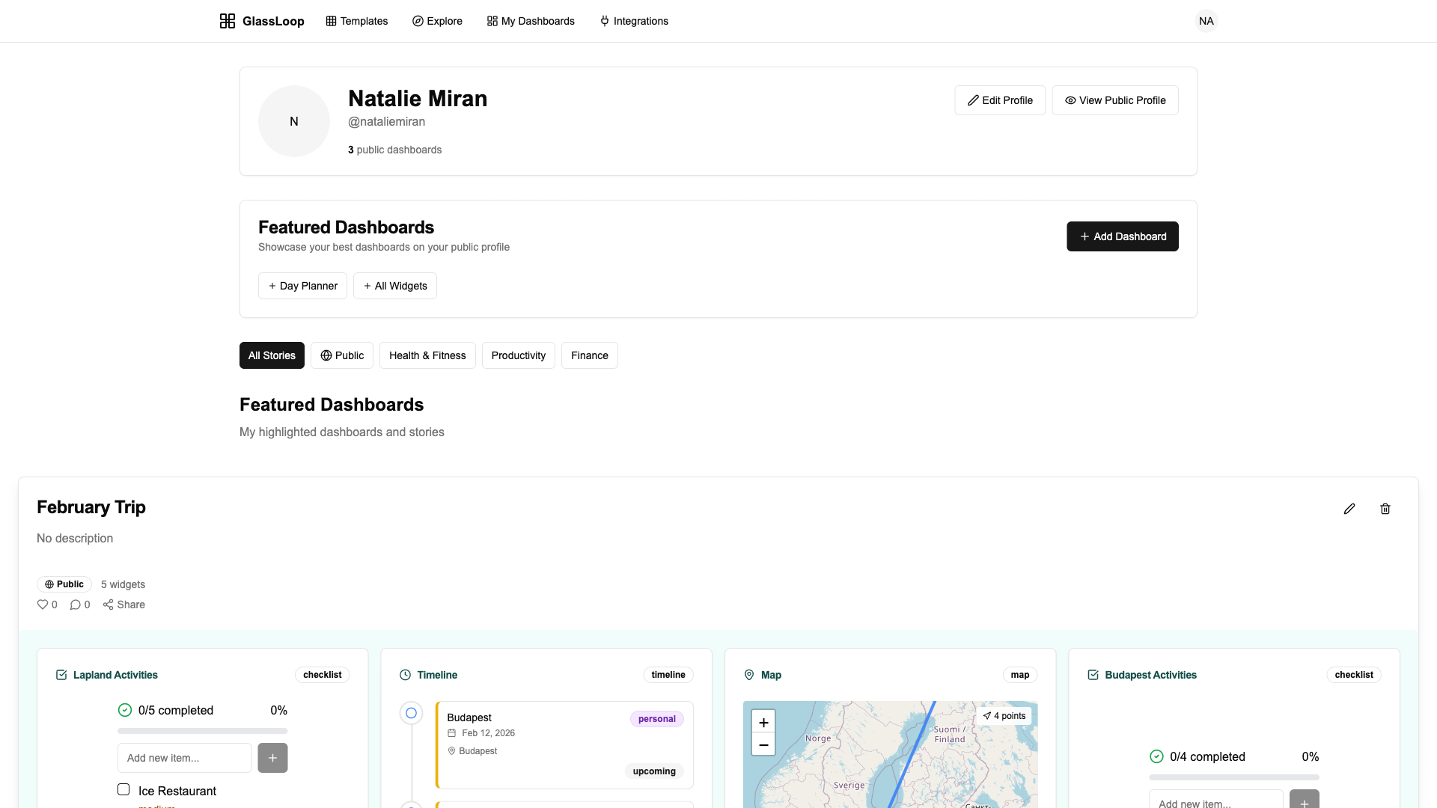This screenshot has width=1437, height=808.
Task: Click the green check icon beside 0/5 completed
Action: [125, 710]
